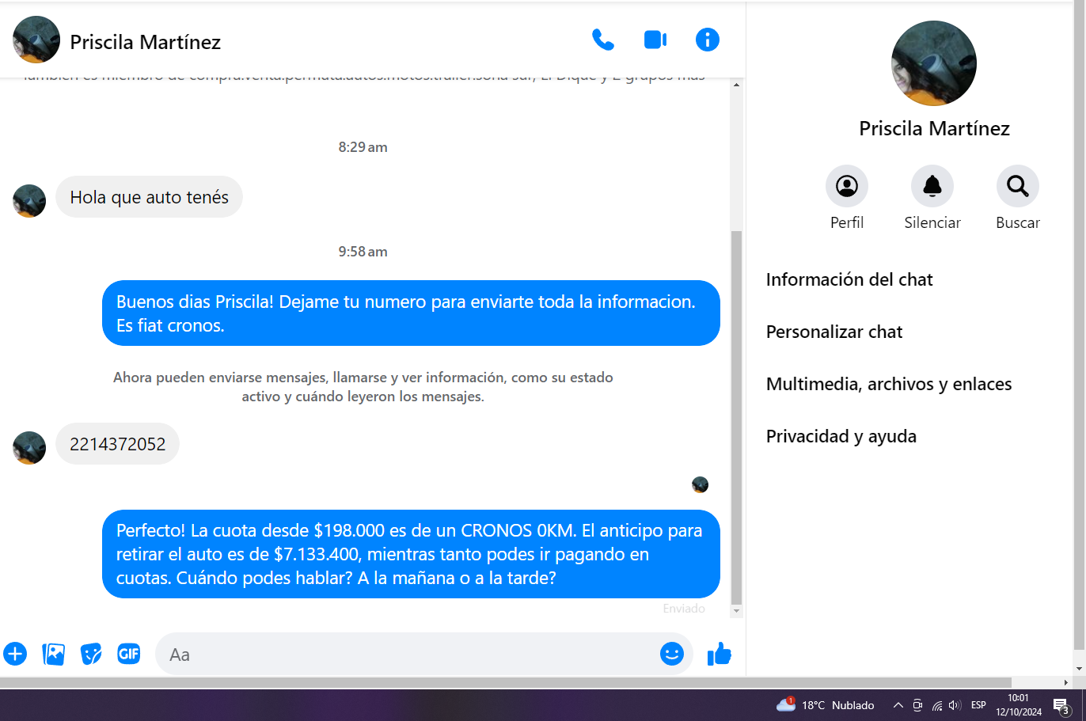Open the GIF picker

pos(129,654)
